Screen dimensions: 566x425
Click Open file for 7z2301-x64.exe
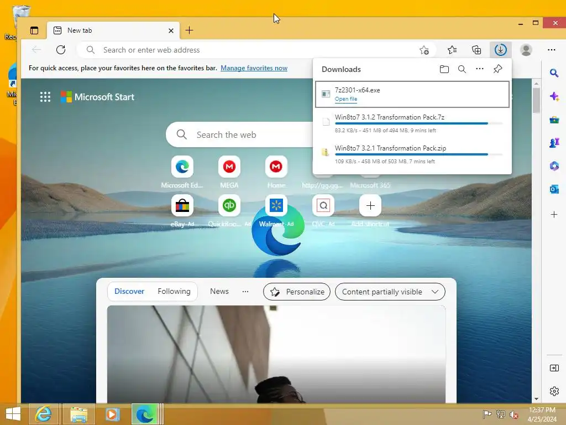pyautogui.click(x=346, y=99)
